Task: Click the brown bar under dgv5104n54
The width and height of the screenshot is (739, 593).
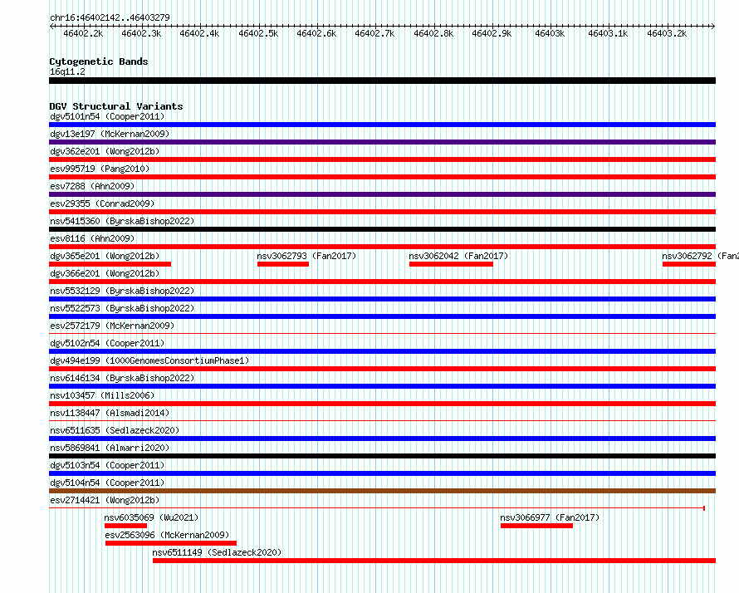Action: pyautogui.click(x=382, y=491)
